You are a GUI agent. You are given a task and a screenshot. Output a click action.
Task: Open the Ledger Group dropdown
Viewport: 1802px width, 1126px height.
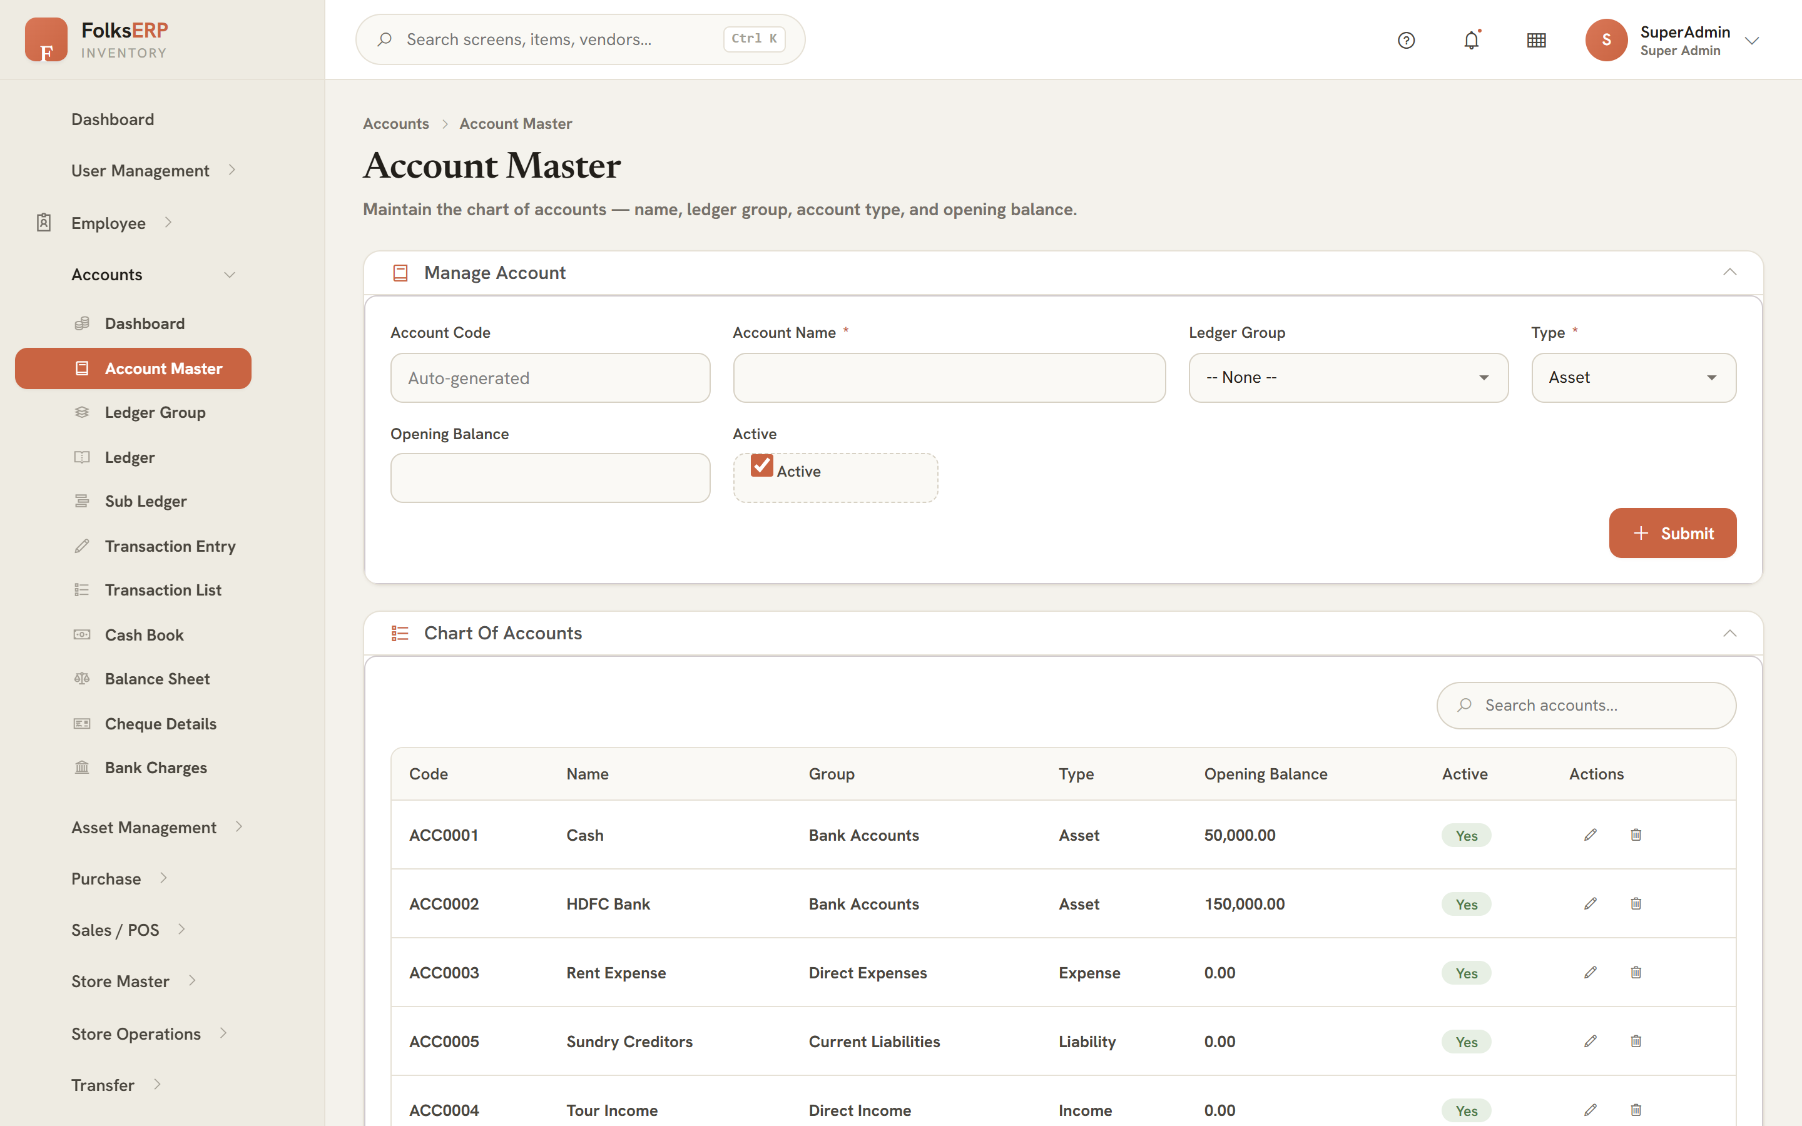pyautogui.click(x=1348, y=378)
